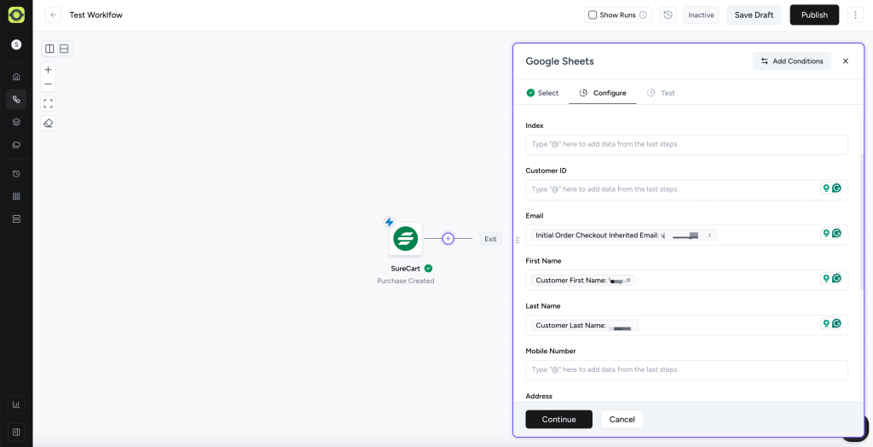Click the plus button to add step

(x=448, y=239)
